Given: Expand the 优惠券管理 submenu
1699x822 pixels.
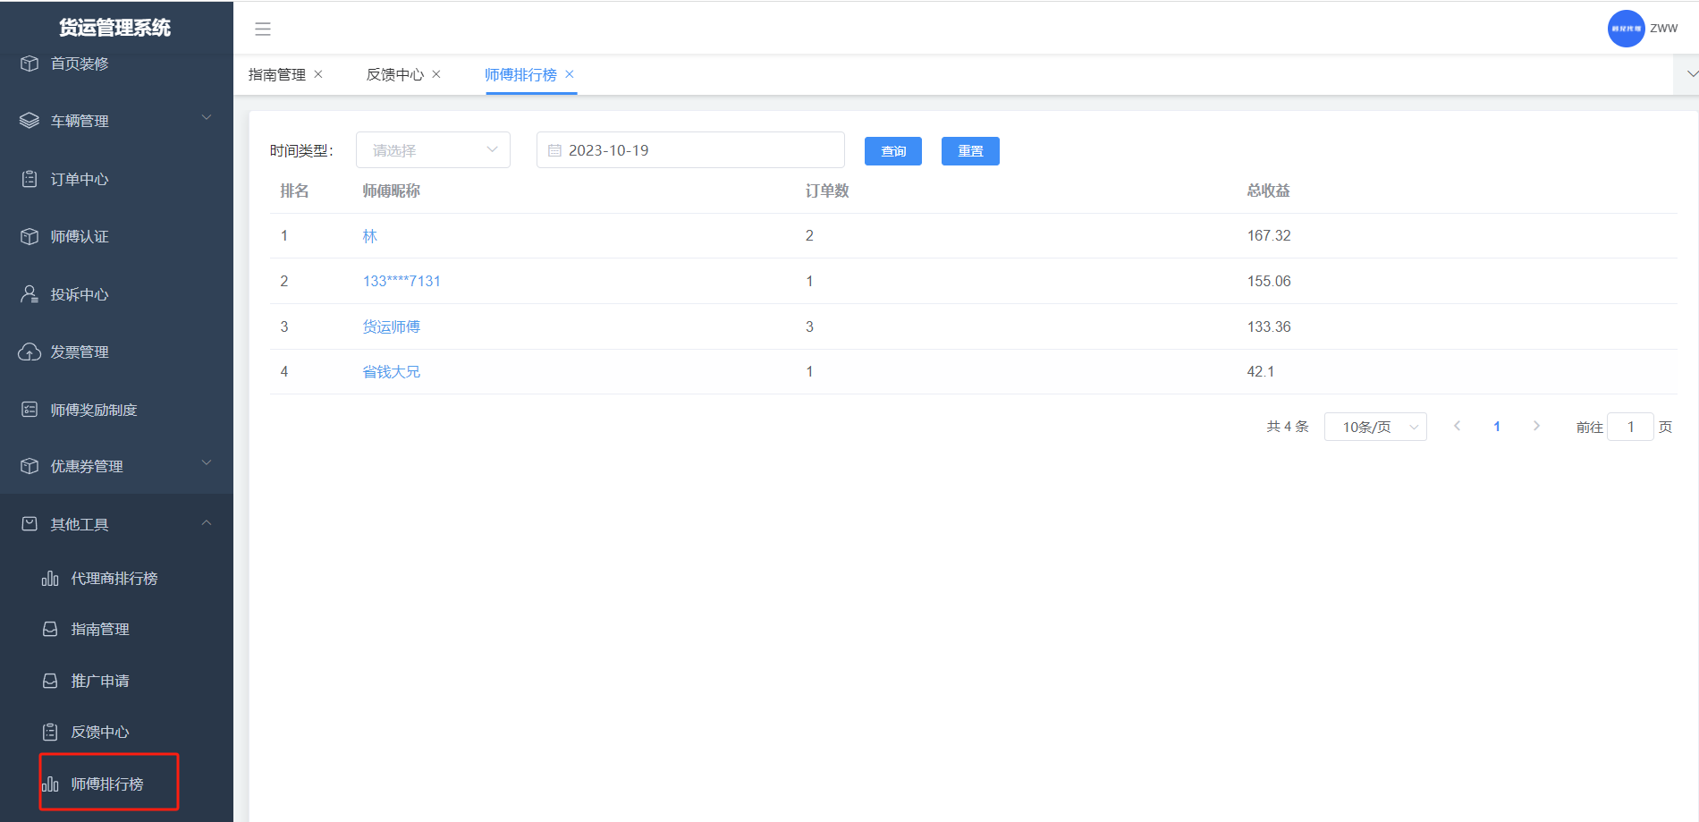Looking at the screenshot, I should click(116, 466).
